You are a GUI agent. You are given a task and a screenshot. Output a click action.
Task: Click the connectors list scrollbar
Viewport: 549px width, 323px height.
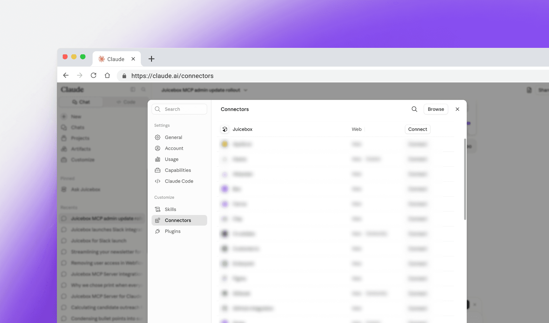[x=465, y=179]
